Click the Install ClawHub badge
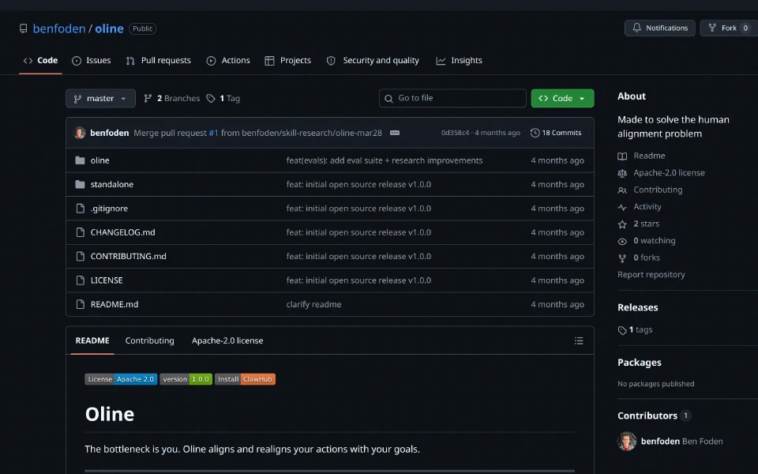Viewport: 758px width, 474px height. (x=245, y=379)
